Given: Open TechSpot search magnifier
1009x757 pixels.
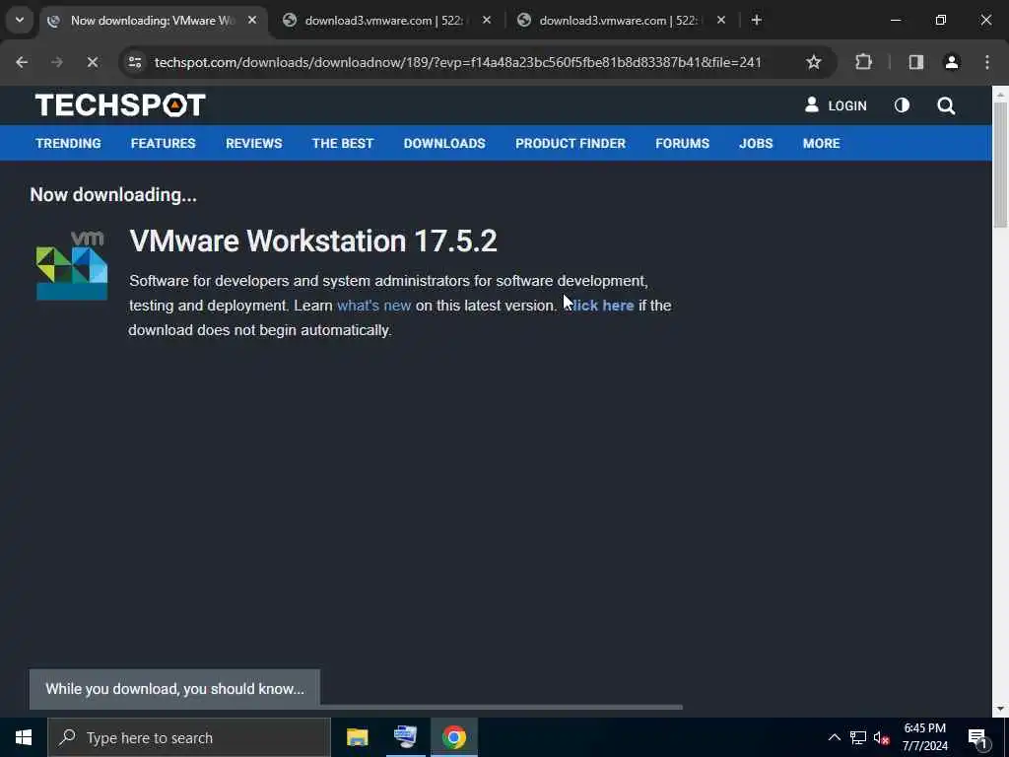Looking at the screenshot, I should [x=946, y=105].
